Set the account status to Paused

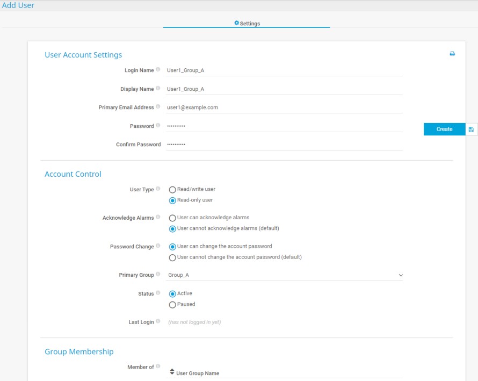pyautogui.click(x=172, y=305)
